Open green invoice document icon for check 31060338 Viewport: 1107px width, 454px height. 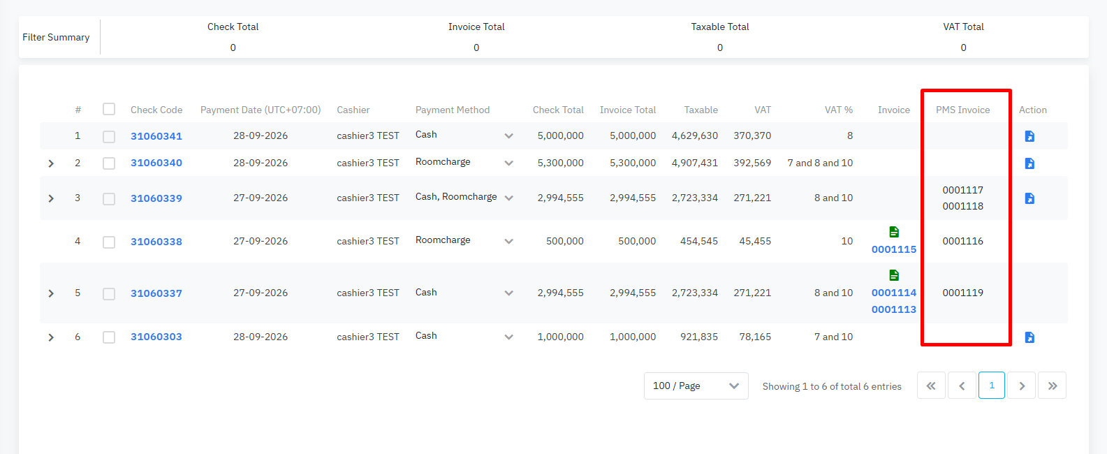(894, 232)
